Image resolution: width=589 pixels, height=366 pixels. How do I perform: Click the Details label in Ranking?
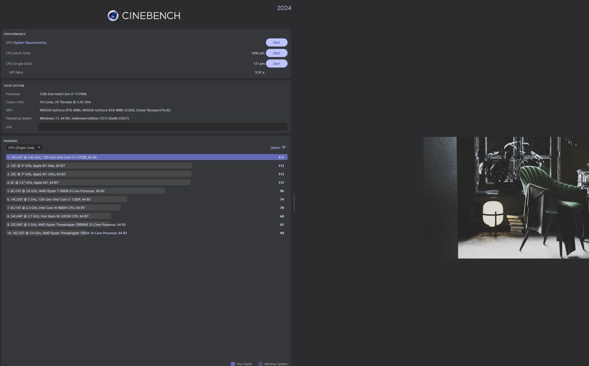[275, 148]
